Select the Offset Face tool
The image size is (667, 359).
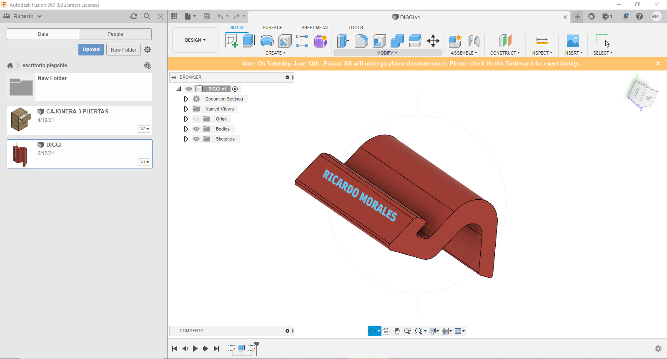point(415,41)
